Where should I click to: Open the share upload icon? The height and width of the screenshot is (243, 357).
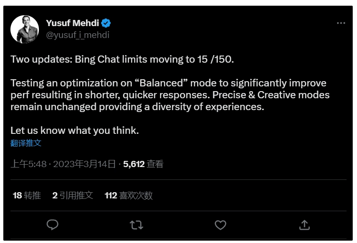point(304,225)
